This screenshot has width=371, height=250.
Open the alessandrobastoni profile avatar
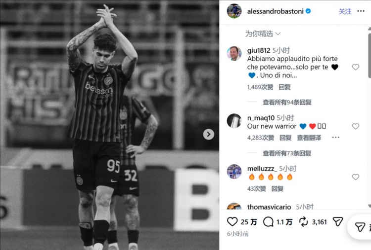pyautogui.click(x=234, y=11)
